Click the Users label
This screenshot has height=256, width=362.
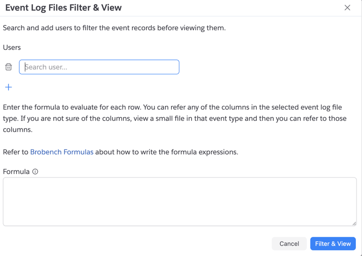[x=12, y=47]
